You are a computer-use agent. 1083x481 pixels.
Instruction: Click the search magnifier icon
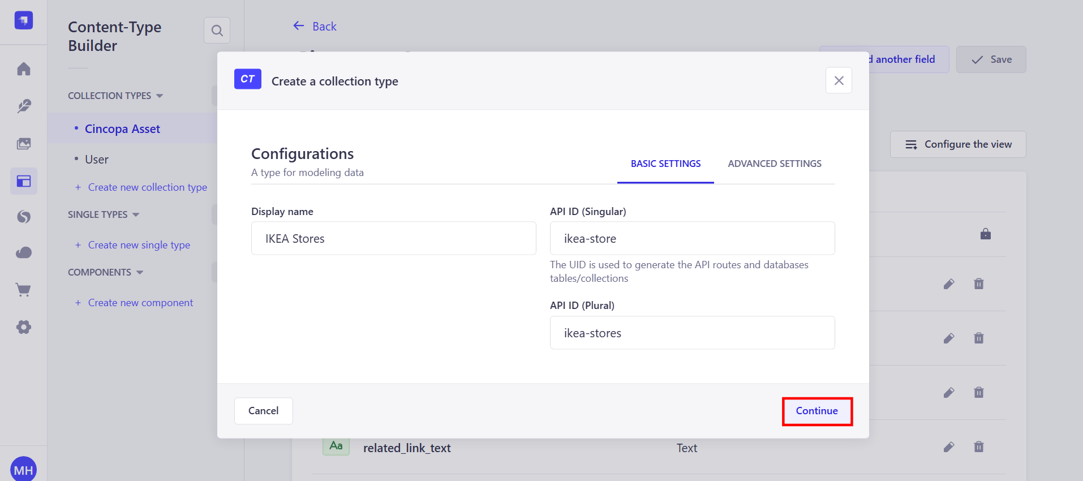point(217,31)
